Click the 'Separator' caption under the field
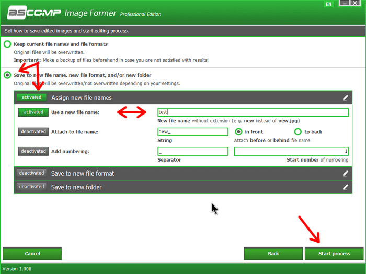The height and width of the screenshot is (274, 366). pyautogui.click(x=169, y=160)
